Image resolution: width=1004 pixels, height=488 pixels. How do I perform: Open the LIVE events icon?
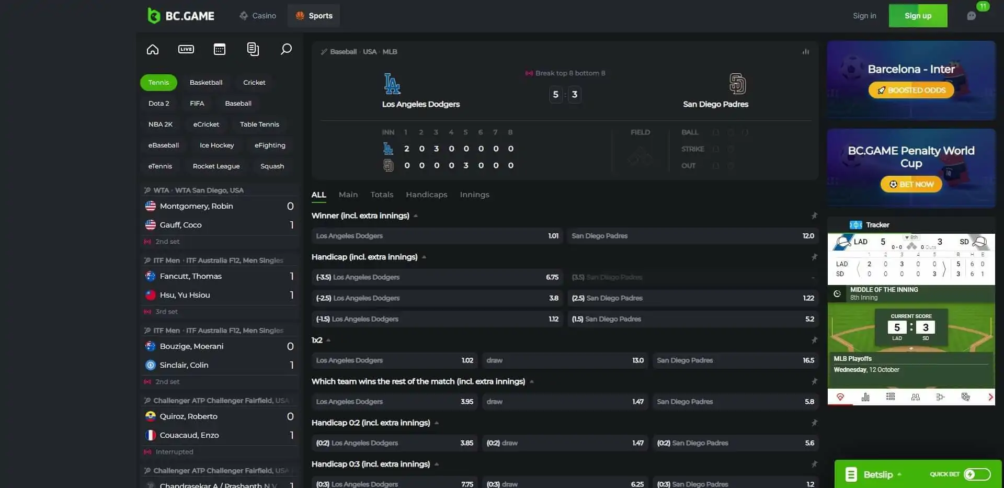pyautogui.click(x=186, y=49)
